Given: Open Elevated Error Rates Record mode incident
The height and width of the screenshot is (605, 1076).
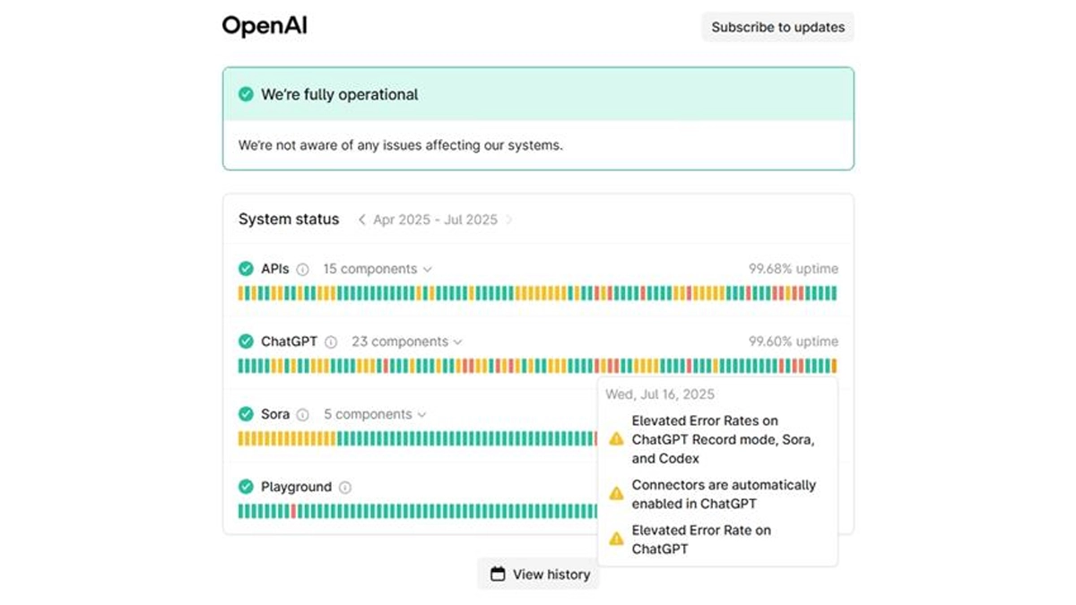Looking at the screenshot, I should pos(722,439).
